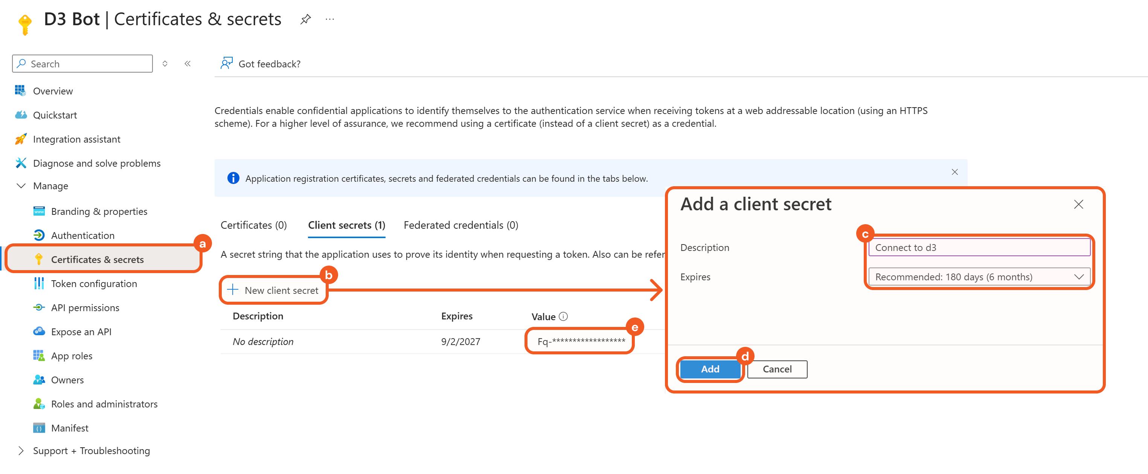Open the API permissions icon
The height and width of the screenshot is (474, 1148).
click(x=39, y=308)
